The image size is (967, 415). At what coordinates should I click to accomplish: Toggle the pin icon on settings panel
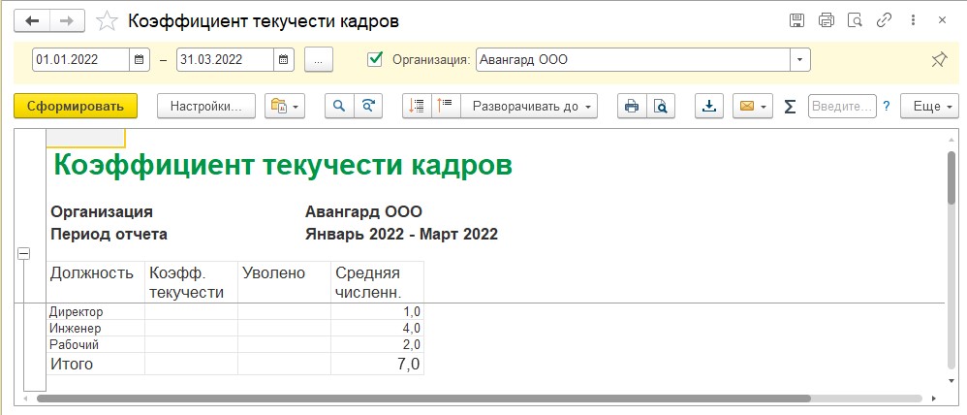click(939, 60)
